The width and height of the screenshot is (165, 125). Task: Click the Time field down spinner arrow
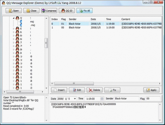(102, 99)
